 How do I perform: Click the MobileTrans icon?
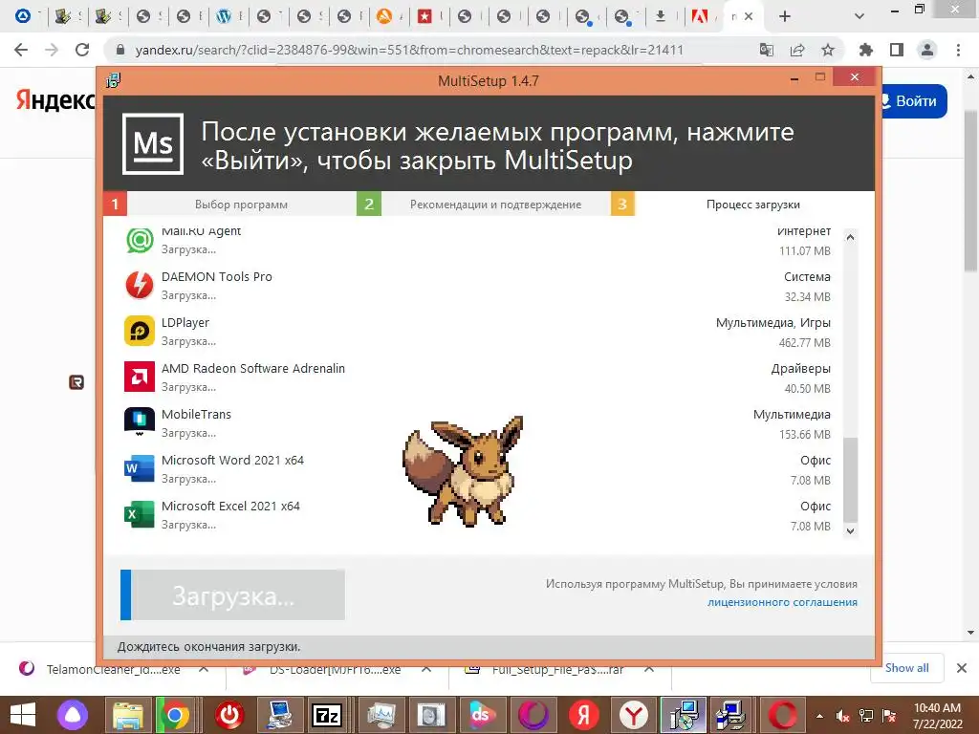[140, 421]
